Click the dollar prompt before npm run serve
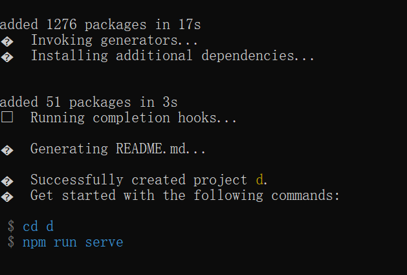 click(x=11, y=241)
